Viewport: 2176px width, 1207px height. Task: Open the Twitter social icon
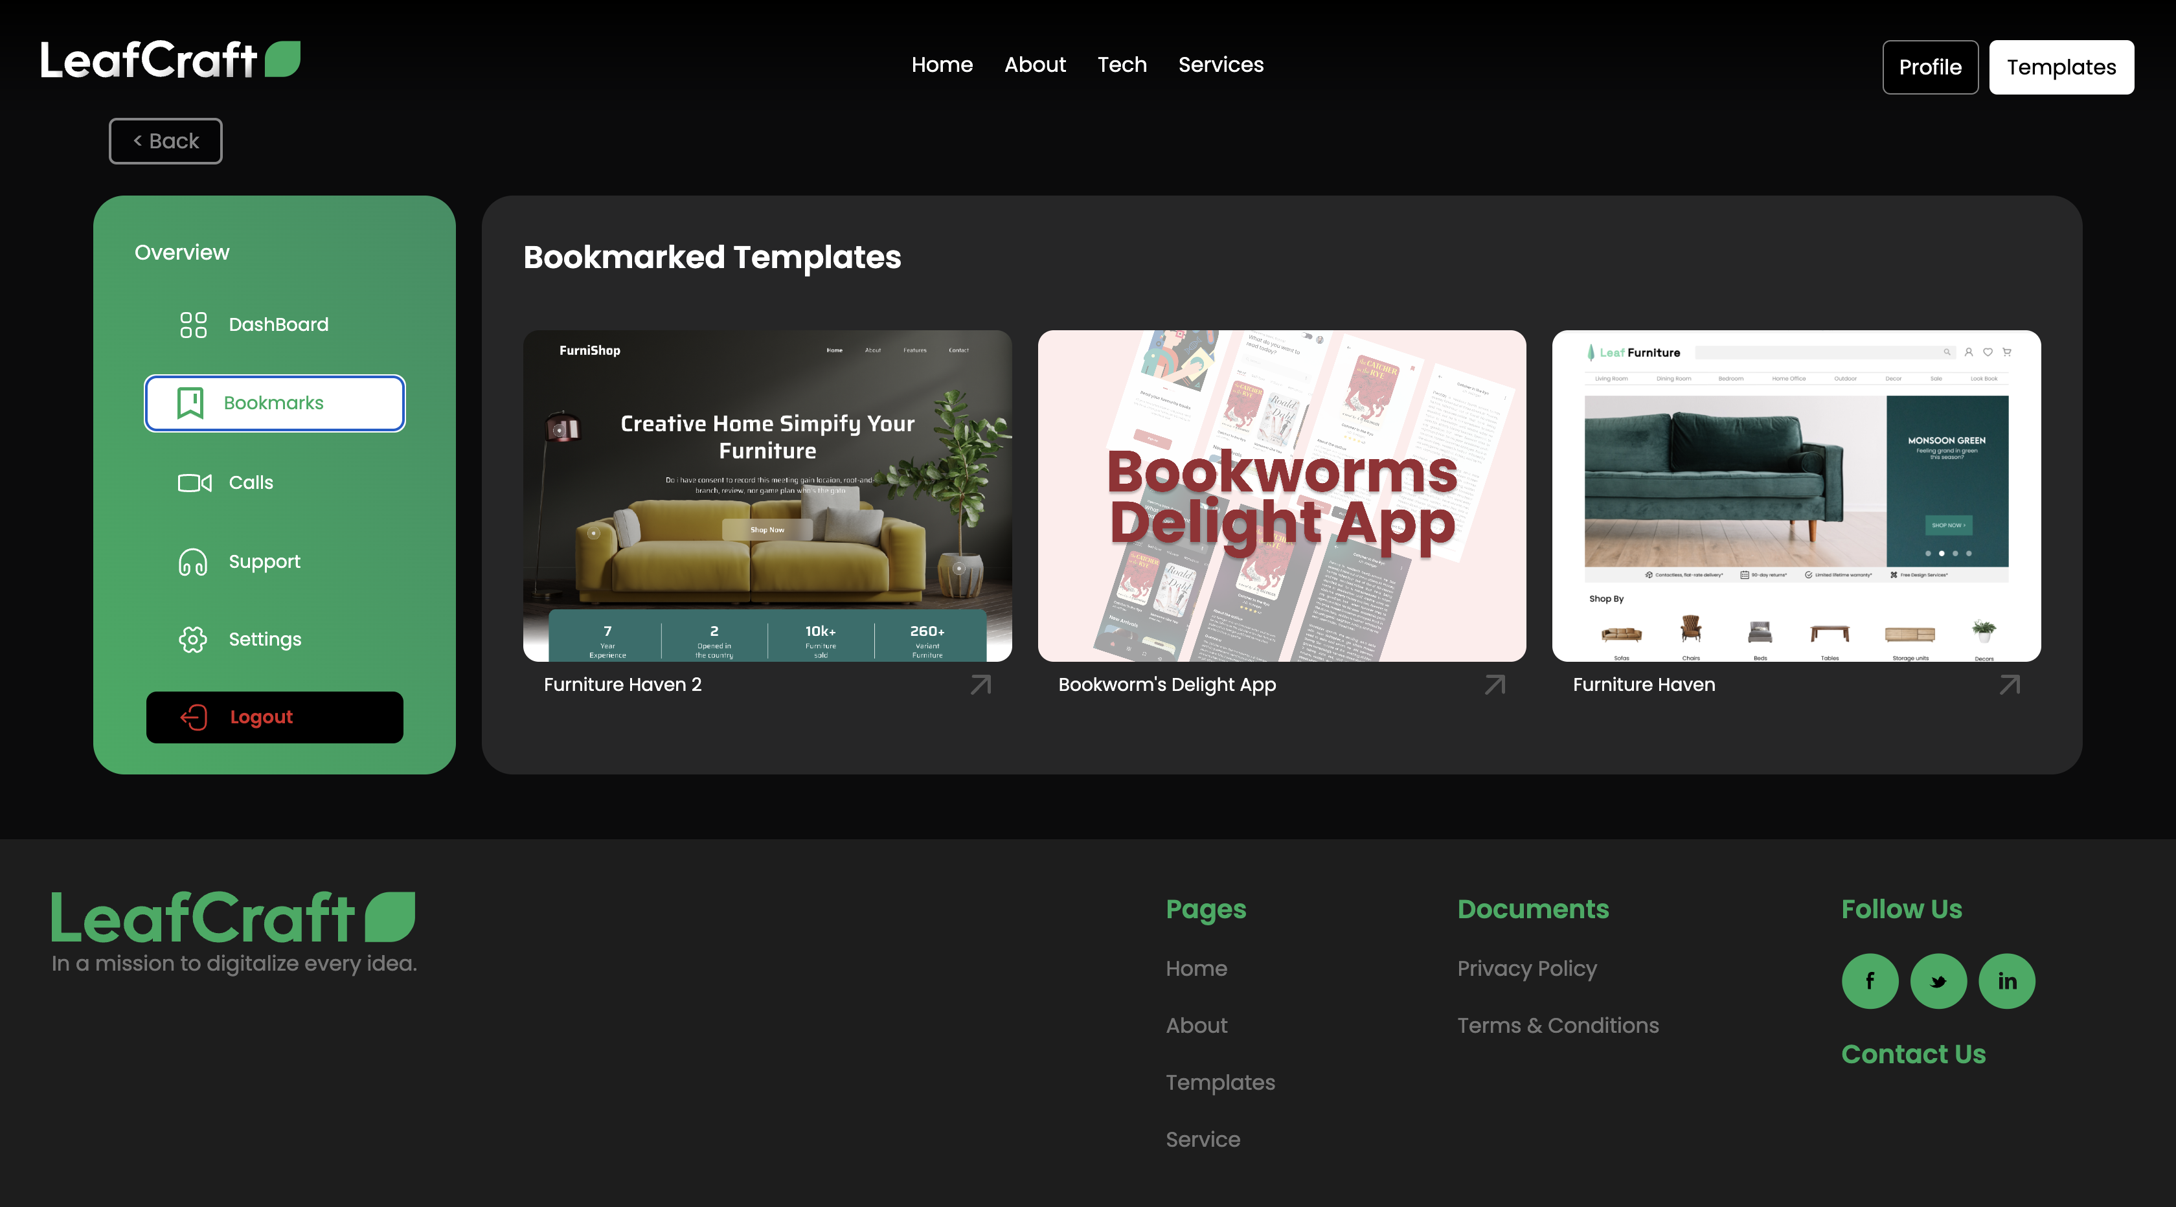[x=1938, y=980]
